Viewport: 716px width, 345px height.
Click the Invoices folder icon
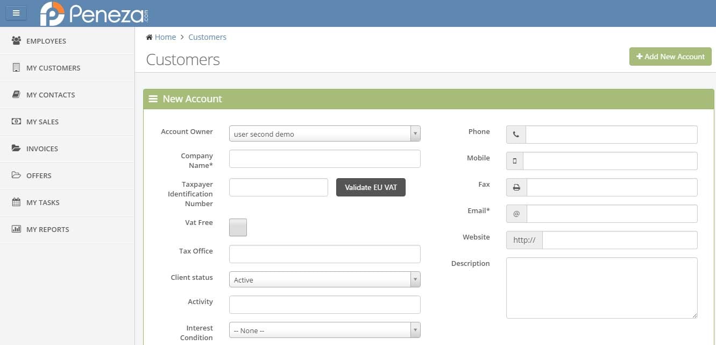16,148
